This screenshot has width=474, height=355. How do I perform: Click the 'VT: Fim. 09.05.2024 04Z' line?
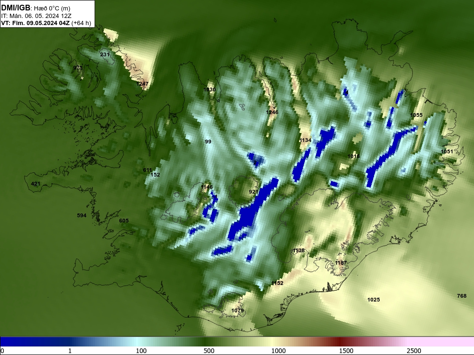[36, 23]
